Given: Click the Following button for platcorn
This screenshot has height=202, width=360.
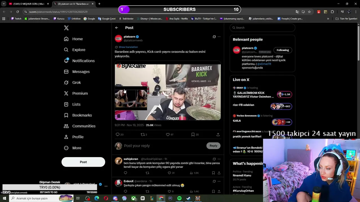Looking at the screenshot, I should coord(283,50).
